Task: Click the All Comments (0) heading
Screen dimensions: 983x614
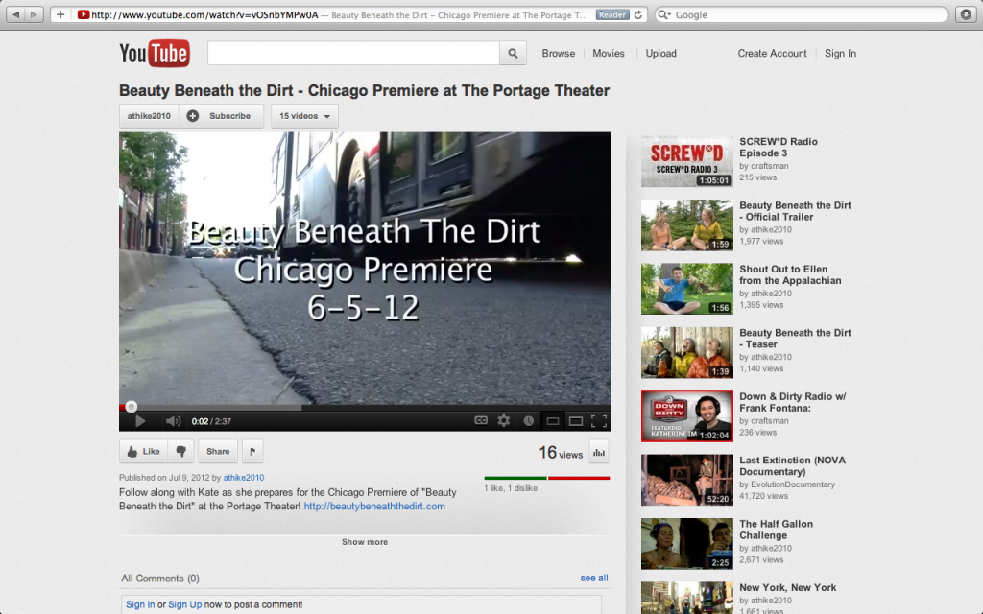Action: pyautogui.click(x=160, y=579)
